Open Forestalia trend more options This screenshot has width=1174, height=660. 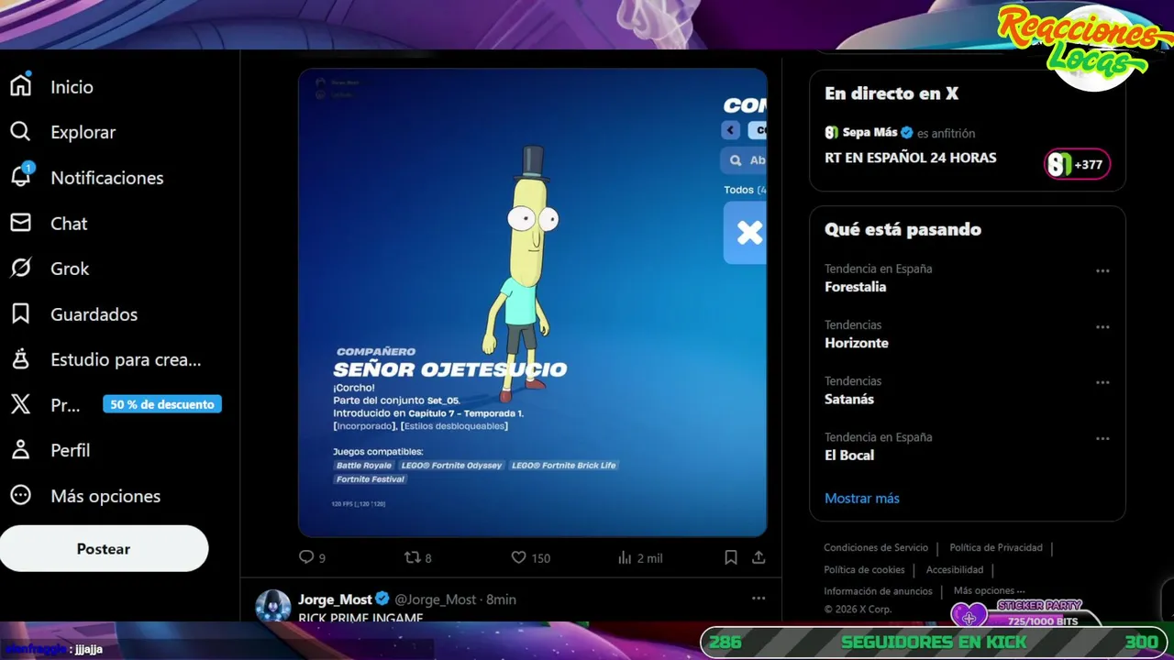coord(1102,270)
